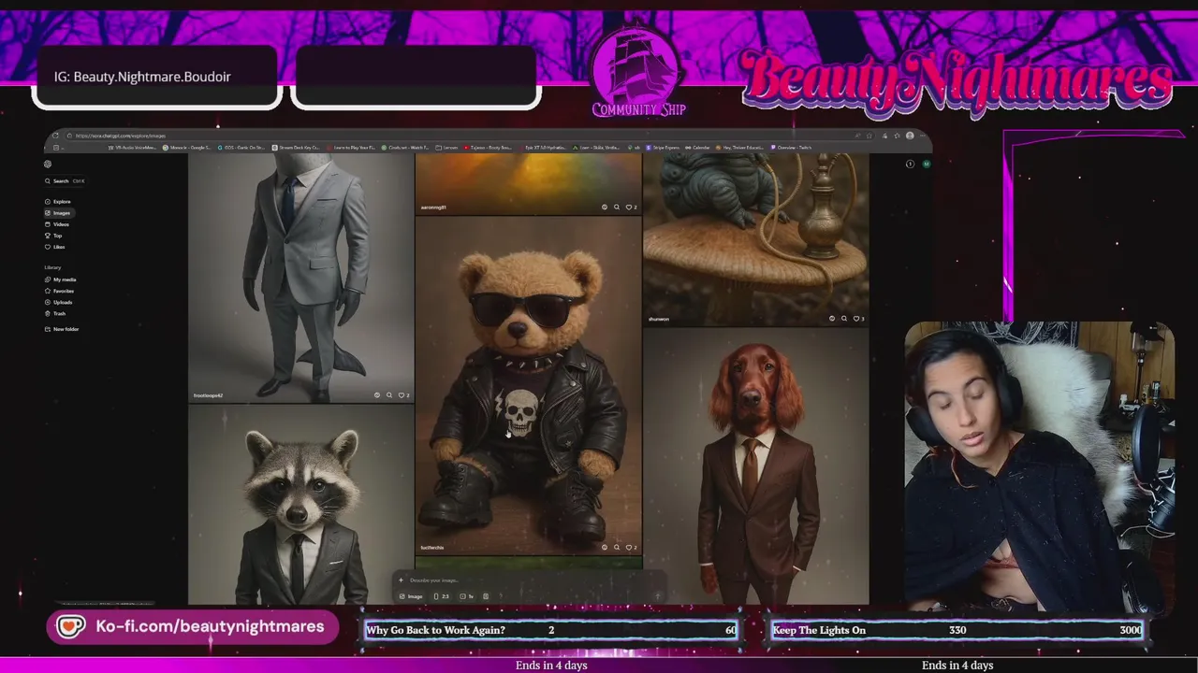The height and width of the screenshot is (673, 1198).
Task: Open magnifier on the shark suit image
Action: click(389, 395)
